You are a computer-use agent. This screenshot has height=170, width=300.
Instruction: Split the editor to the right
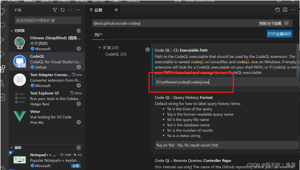click(x=285, y=10)
